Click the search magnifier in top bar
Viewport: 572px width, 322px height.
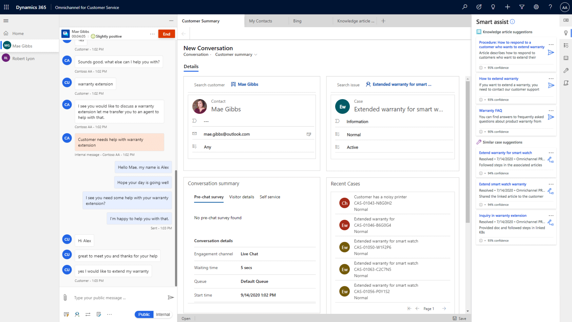tap(465, 7)
